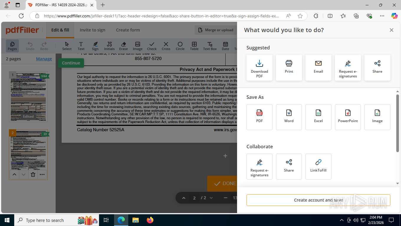401x226 pixels.
Task: Insert an Image with toolbar tool
Action: click(138, 46)
